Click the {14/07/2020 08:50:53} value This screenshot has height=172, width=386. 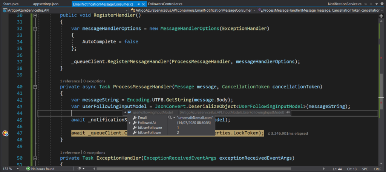(194, 123)
